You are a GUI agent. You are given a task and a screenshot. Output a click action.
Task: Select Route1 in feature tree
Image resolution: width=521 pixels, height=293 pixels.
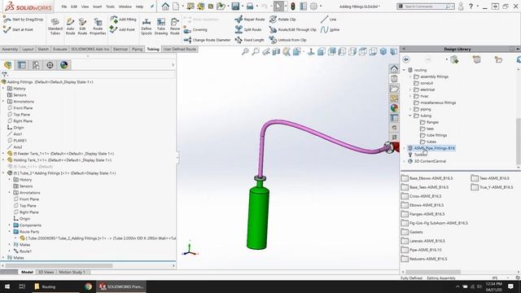pyautogui.click(x=22, y=251)
